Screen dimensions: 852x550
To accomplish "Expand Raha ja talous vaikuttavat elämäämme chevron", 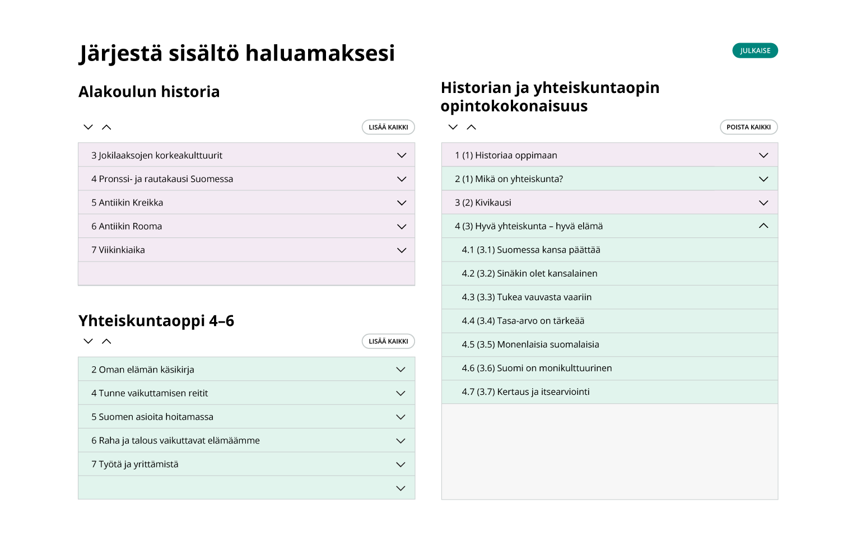I will click(x=401, y=441).
